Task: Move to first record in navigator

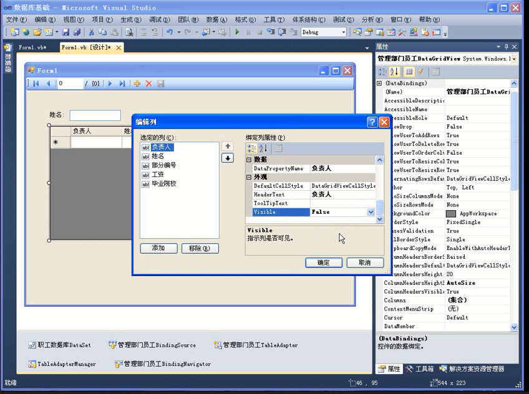Action: pyautogui.click(x=36, y=84)
